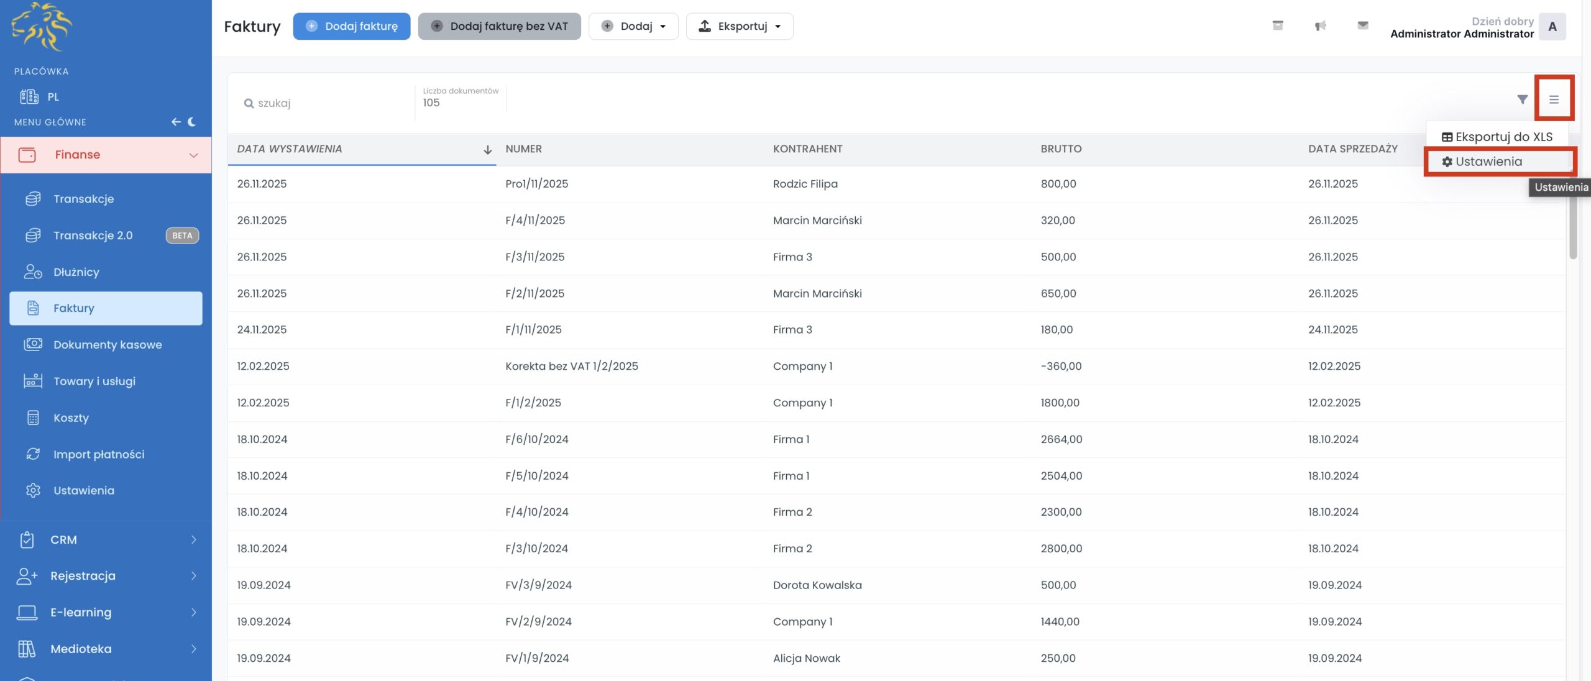The height and width of the screenshot is (681, 1591).
Task: Click the archive box icon in header
Action: tap(1278, 25)
